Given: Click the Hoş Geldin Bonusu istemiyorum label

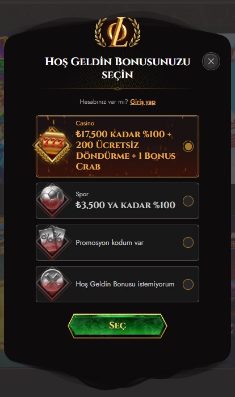Looking at the screenshot, I should [x=125, y=284].
